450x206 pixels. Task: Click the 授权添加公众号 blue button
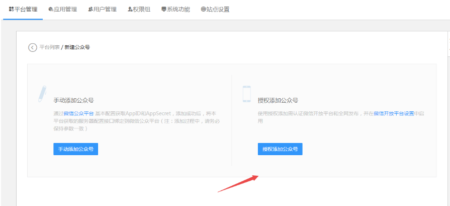280,149
